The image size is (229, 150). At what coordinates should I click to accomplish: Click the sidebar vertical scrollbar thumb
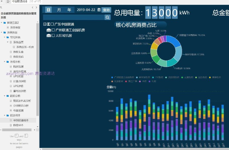coord(37,70)
